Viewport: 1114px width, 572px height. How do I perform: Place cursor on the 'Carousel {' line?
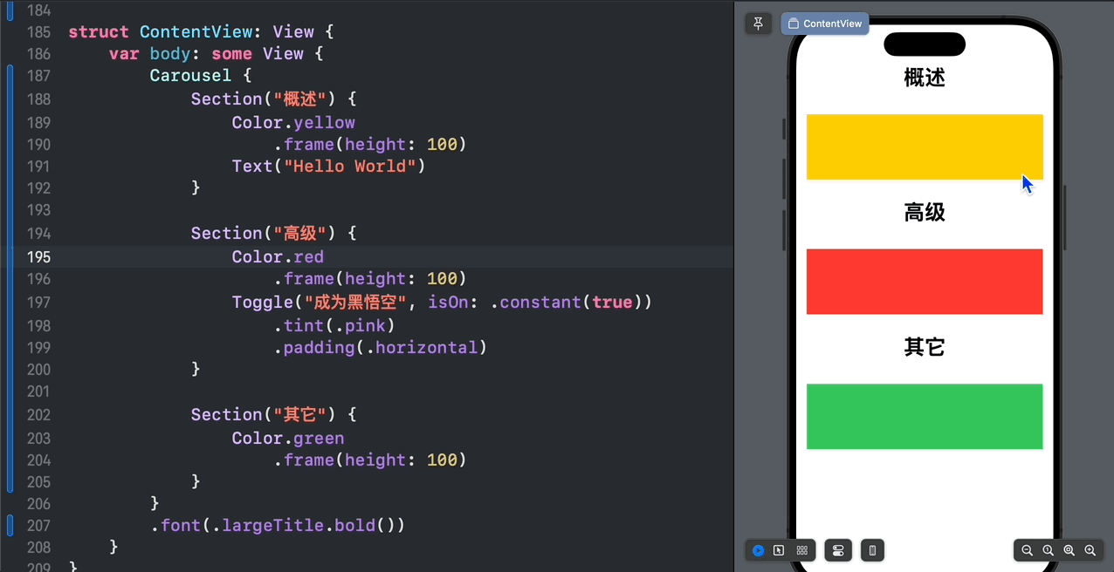(201, 75)
